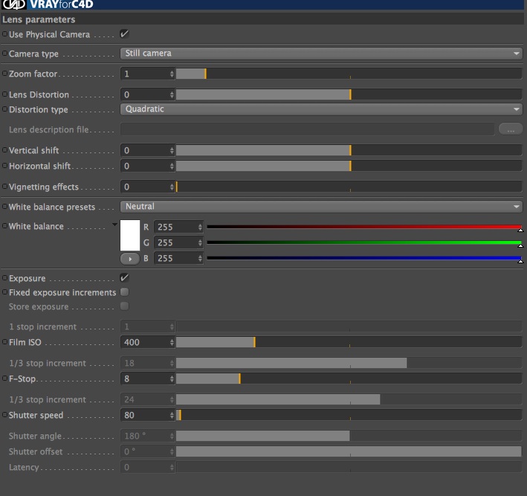The image size is (527, 496).
Task: Click the Shutter speed stepper arrows
Action: point(172,415)
